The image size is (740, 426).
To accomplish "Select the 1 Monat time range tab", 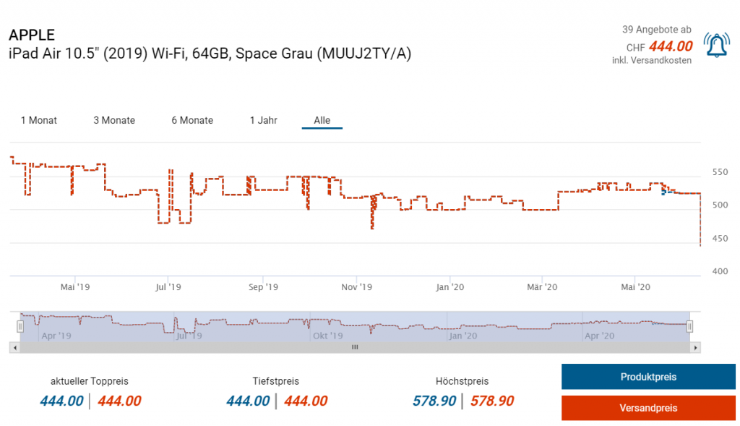I will click(39, 121).
